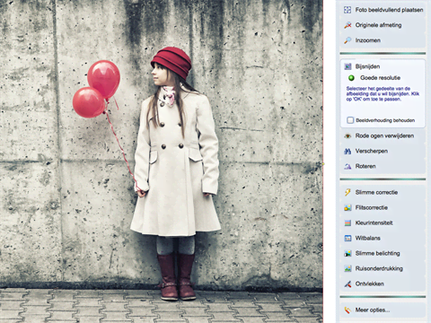Click the Kleurintensiteit icon
The height and width of the screenshot is (323, 431).
click(x=347, y=223)
